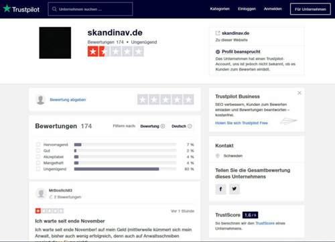
Task: Click the reviewer avatar beside Bewertung abgeben
Action: 41,100
